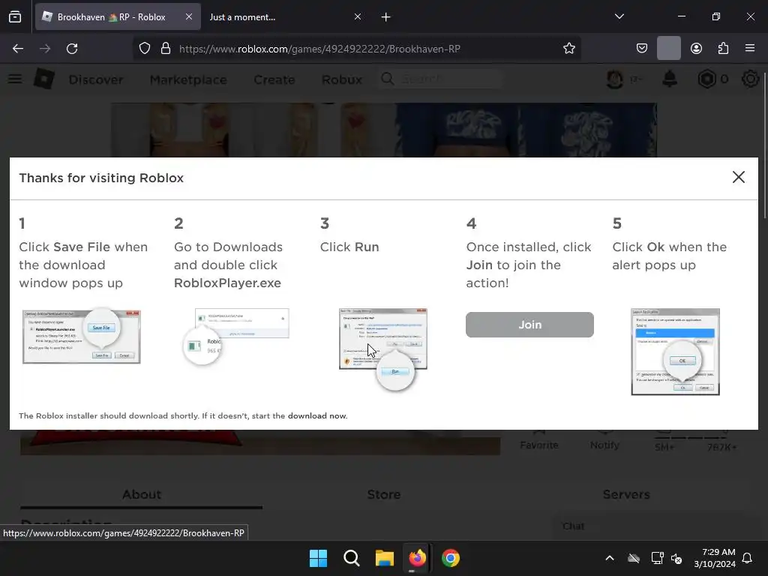Open the taskbar clock showing 7:29 AM

coord(715,558)
